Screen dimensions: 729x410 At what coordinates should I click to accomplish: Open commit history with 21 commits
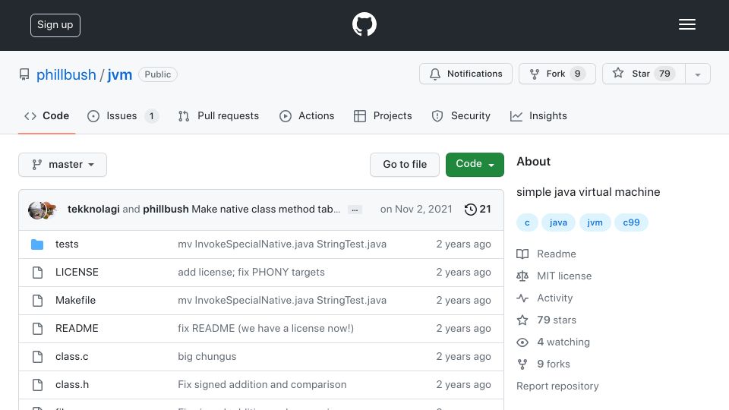(x=478, y=210)
